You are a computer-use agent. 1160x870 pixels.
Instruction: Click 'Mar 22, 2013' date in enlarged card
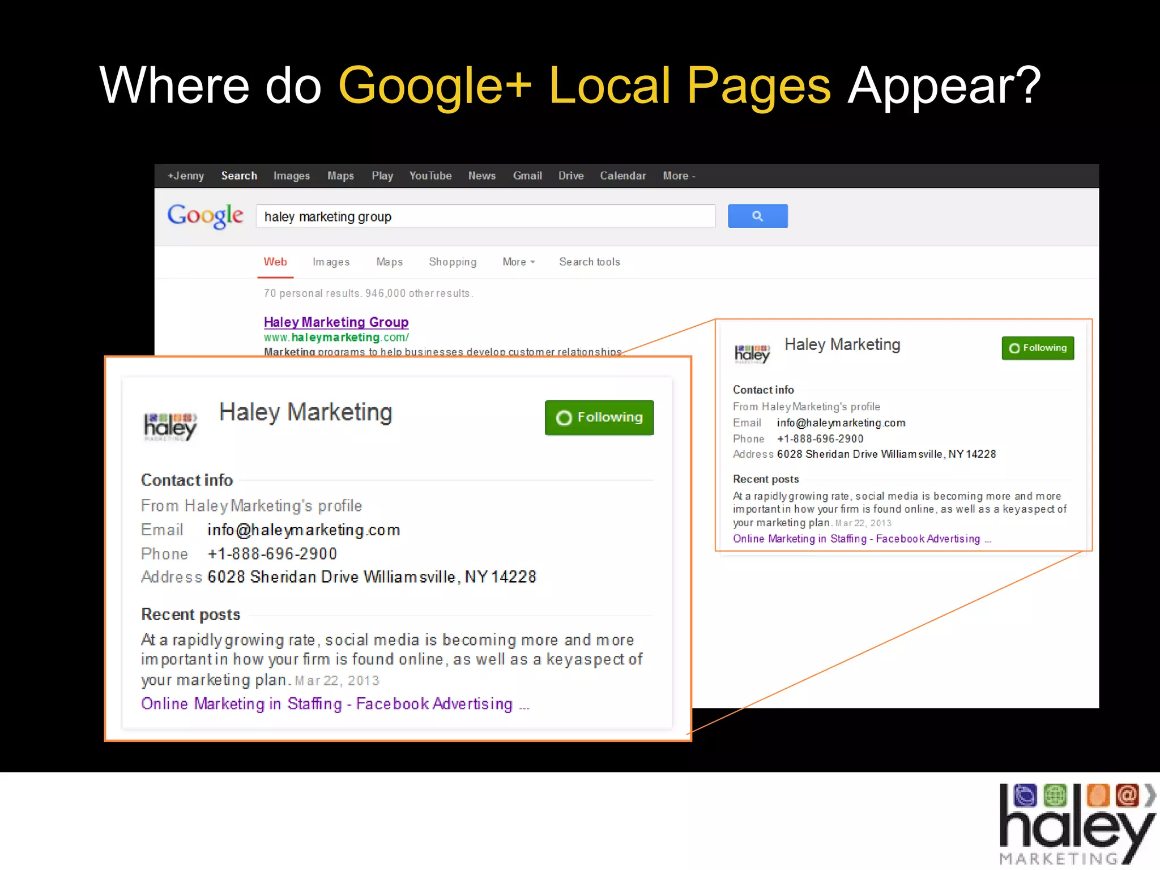(337, 681)
